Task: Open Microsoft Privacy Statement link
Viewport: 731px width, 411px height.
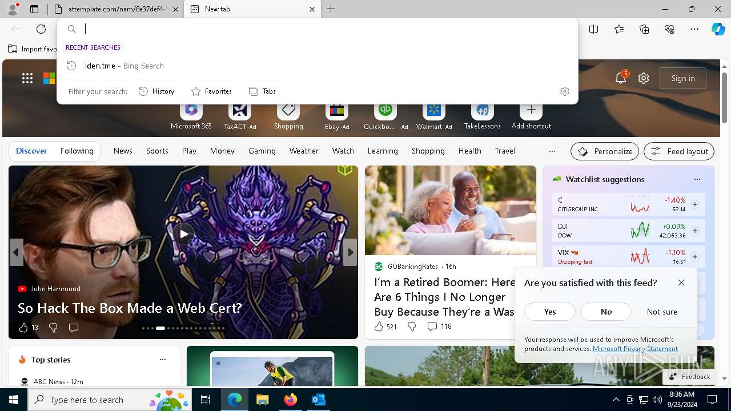Action: (635, 349)
